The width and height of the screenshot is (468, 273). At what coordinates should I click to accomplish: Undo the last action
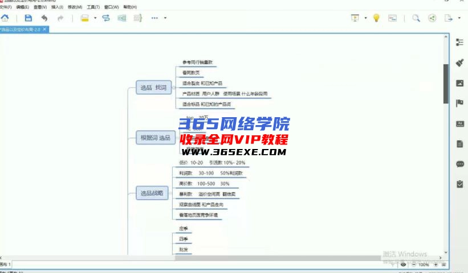pos(44,18)
